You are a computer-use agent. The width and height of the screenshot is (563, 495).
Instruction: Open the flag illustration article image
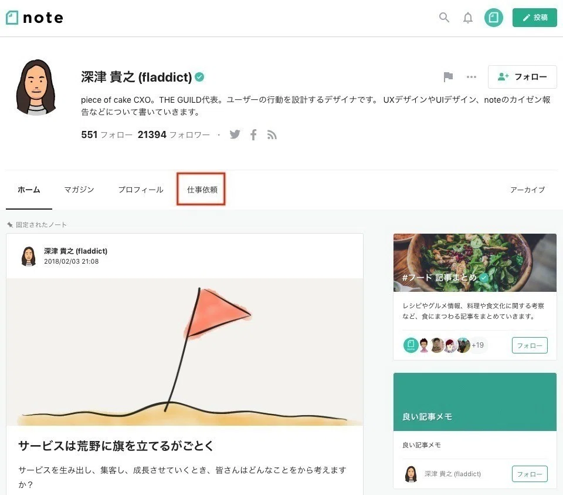click(185, 352)
